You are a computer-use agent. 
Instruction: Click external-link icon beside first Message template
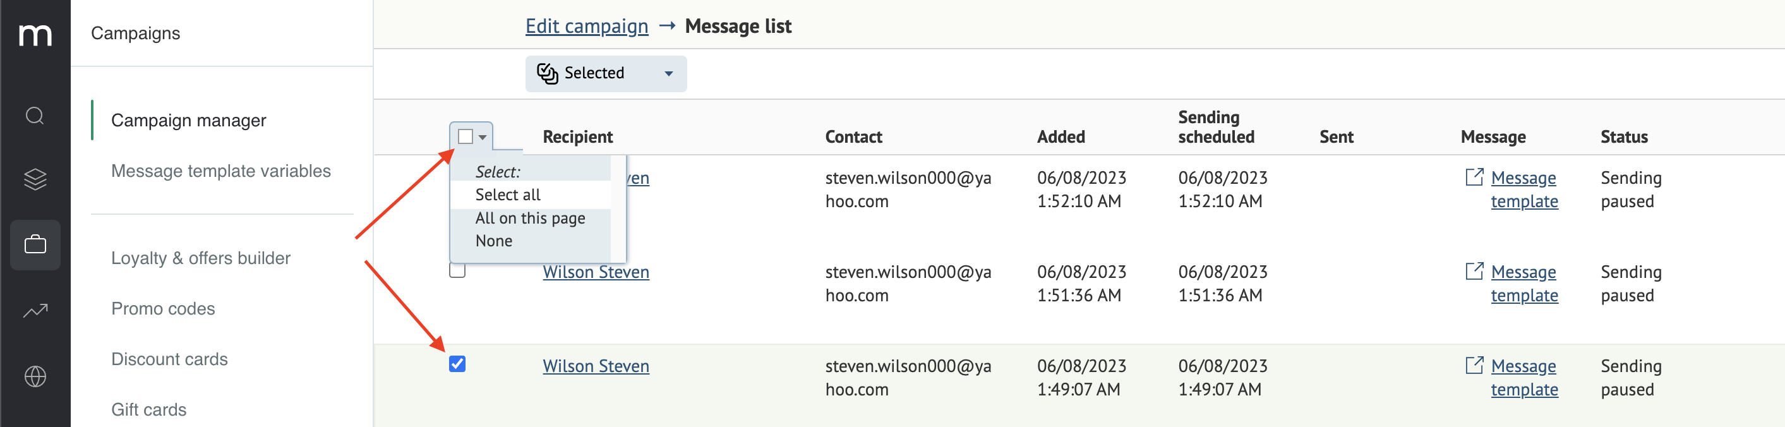1475,177
